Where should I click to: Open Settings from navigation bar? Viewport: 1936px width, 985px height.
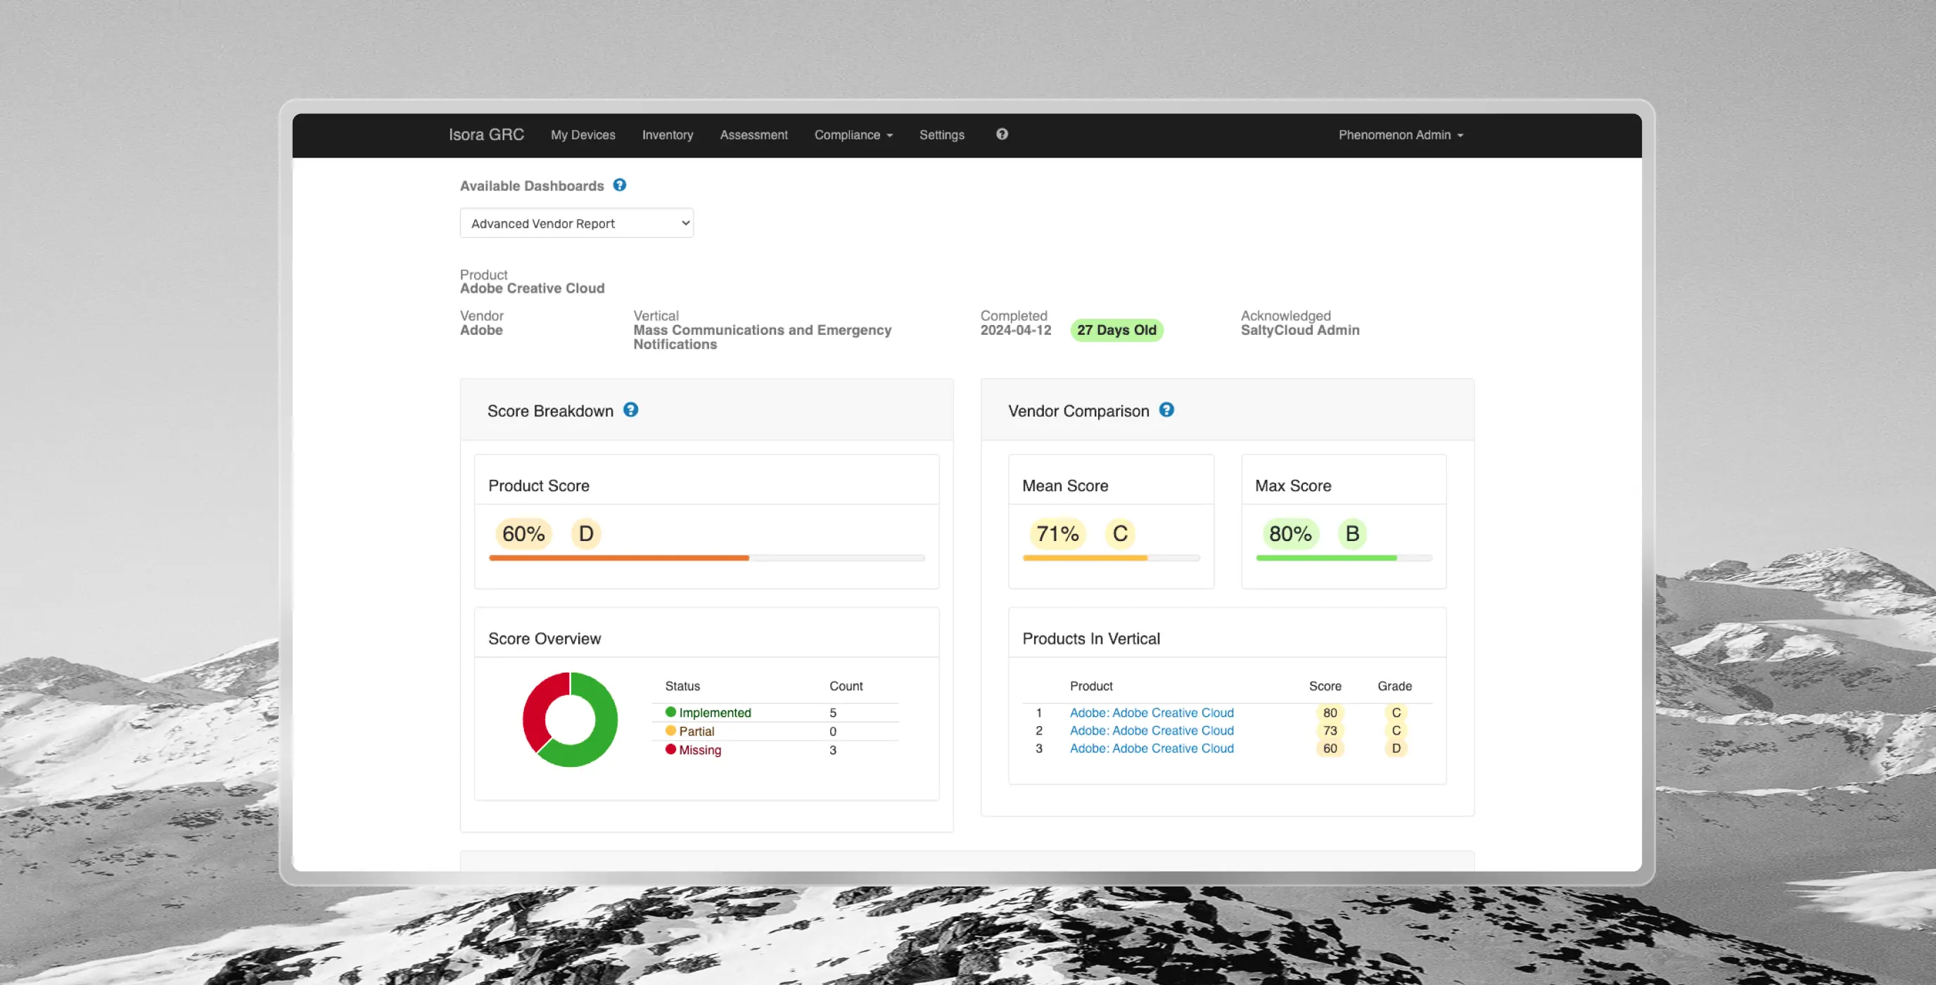pos(941,135)
